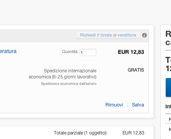The width and height of the screenshot is (171, 139).
Task: Click the "Quantità:" label
Action: 70,52
